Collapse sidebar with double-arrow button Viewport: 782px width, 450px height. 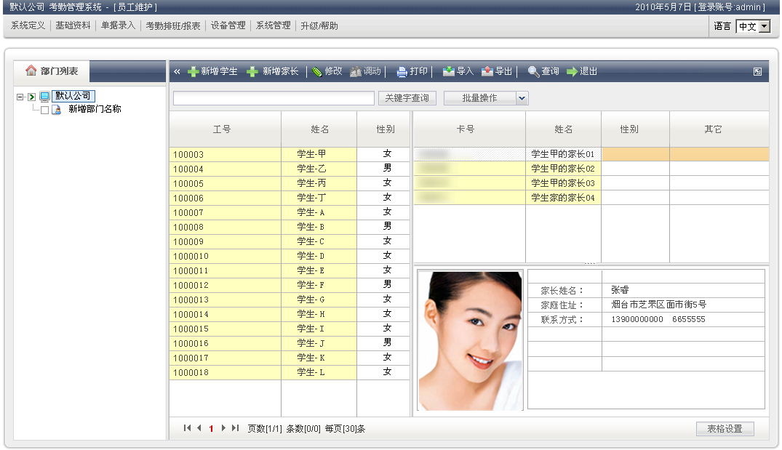pos(177,72)
